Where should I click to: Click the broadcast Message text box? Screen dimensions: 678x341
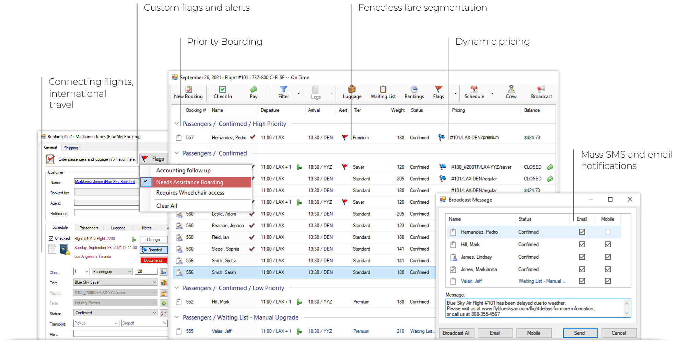click(x=538, y=308)
